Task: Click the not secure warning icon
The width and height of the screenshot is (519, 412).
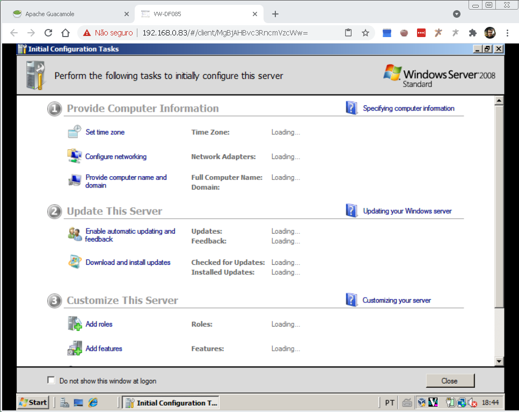Action: point(87,33)
